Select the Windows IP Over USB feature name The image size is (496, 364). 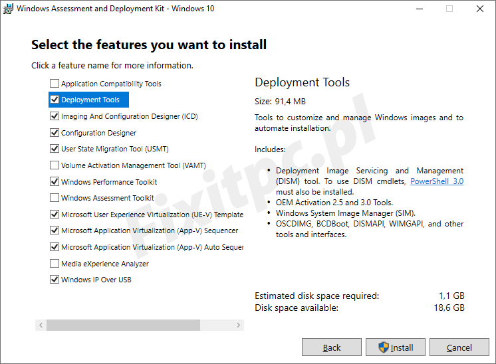[x=96, y=280]
